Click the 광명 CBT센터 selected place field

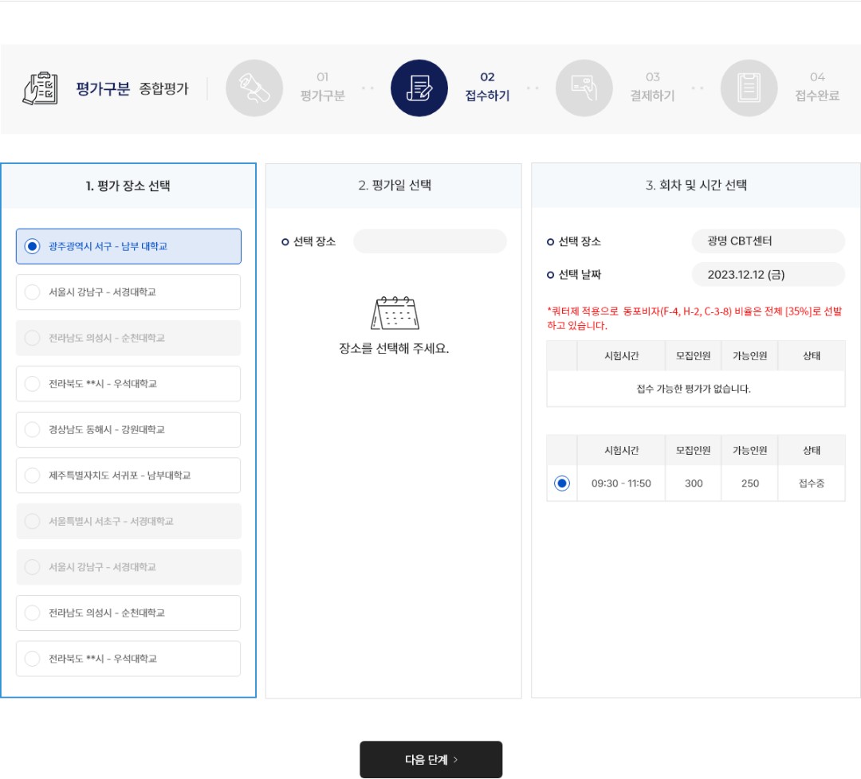768,241
